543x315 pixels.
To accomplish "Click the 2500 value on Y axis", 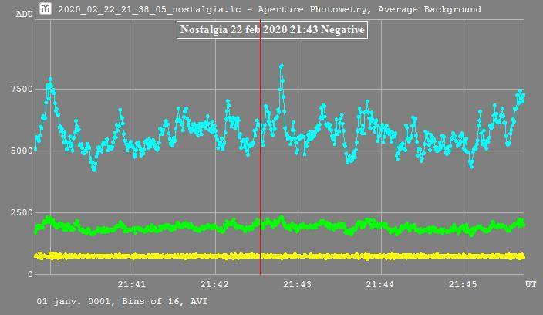I will click(x=22, y=213).
